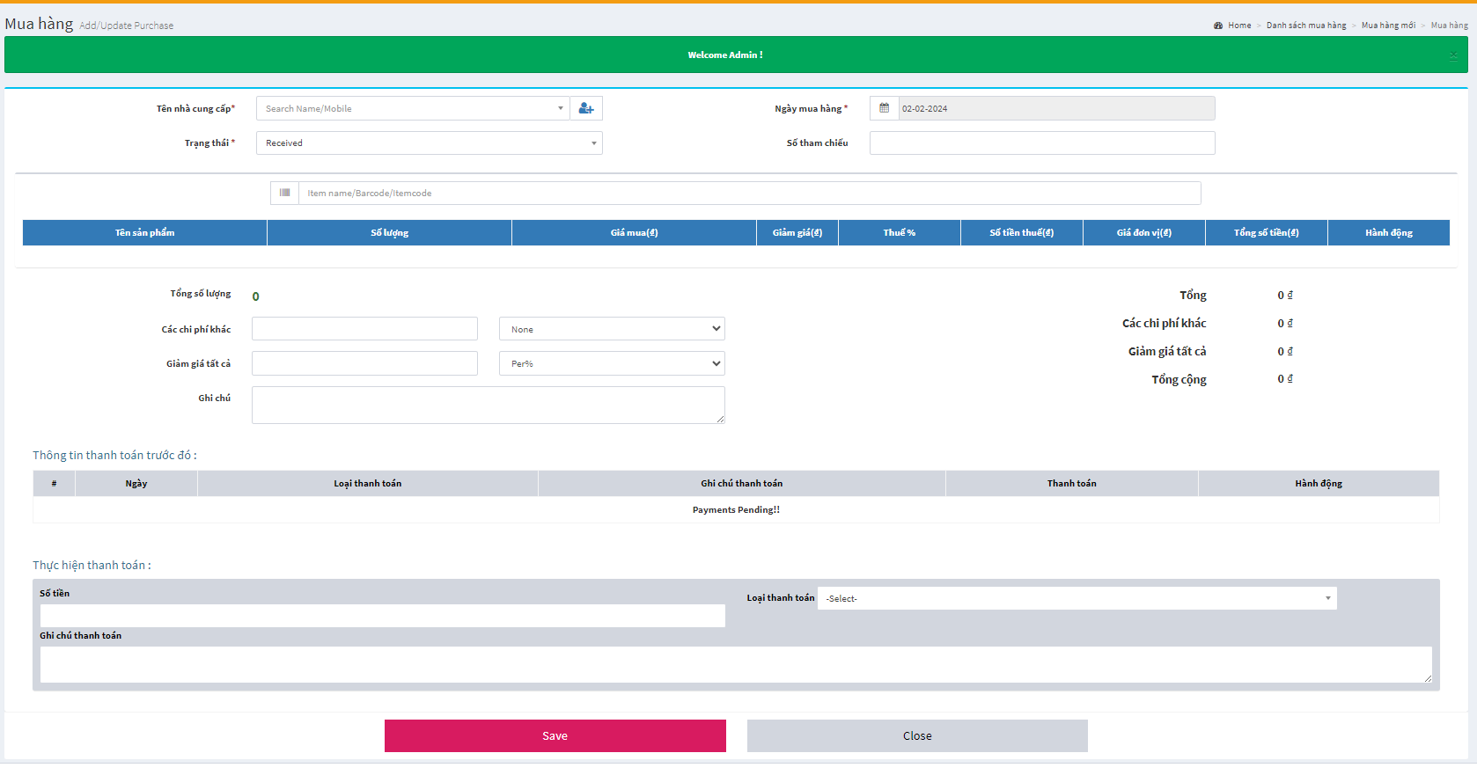
Task: Click the Giá đơn vị(₫) column header
Action: 1144,232
